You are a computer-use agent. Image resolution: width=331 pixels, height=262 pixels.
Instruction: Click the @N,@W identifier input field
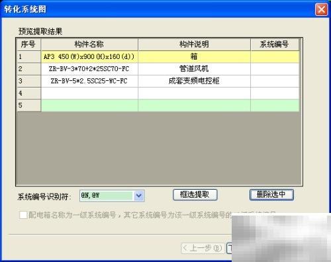107,196
